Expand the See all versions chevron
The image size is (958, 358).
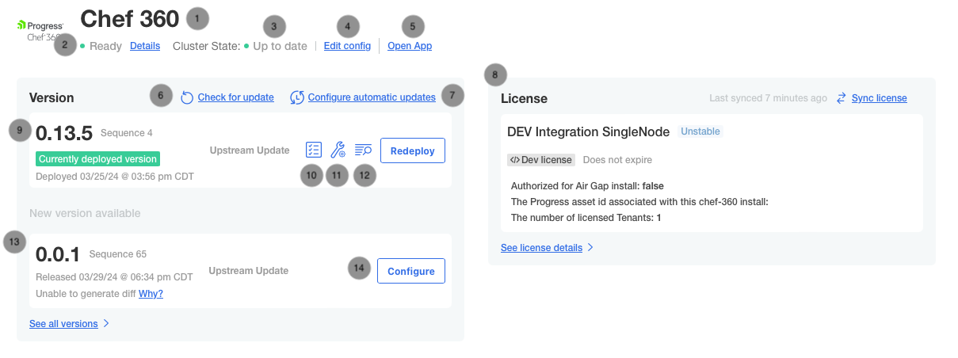click(x=106, y=324)
